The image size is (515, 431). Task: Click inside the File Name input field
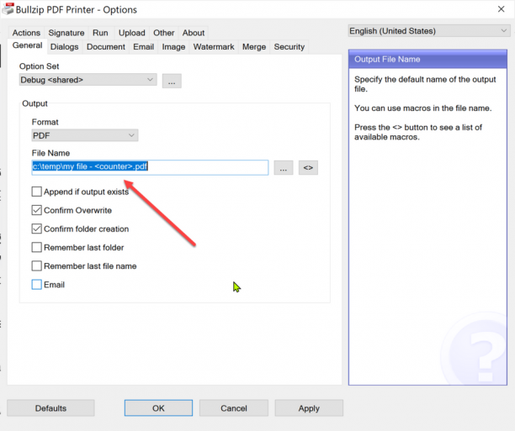pyautogui.click(x=150, y=167)
